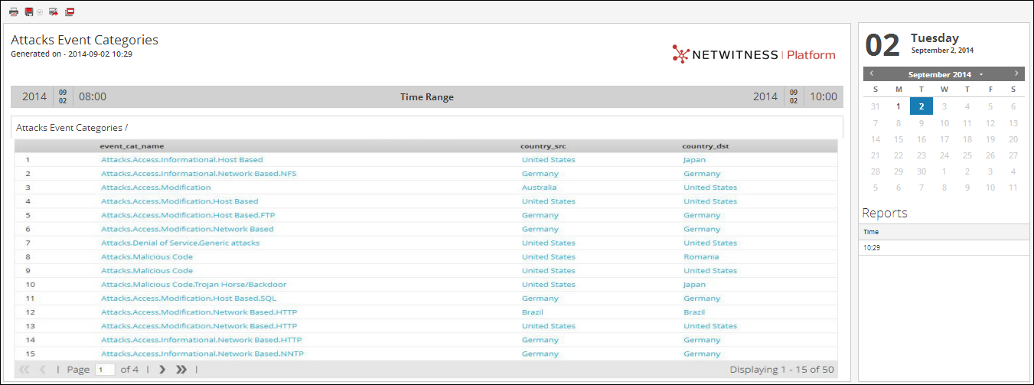This screenshot has height=385, width=1034.
Task: Click the export report icon with red arrow
Action: click(54, 11)
